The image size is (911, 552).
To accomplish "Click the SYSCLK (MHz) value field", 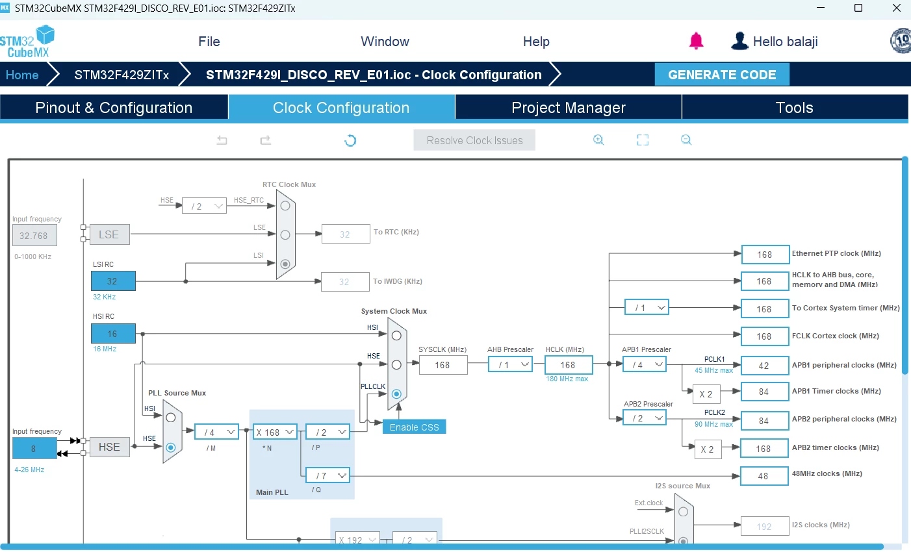I will [443, 365].
